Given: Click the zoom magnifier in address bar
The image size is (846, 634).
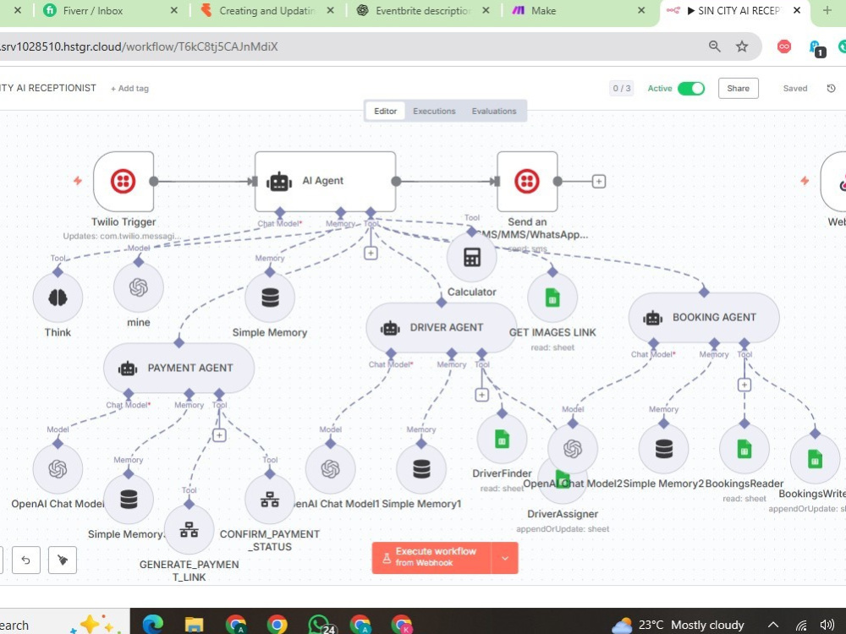Looking at the screenshot, I should click(714, 46).
